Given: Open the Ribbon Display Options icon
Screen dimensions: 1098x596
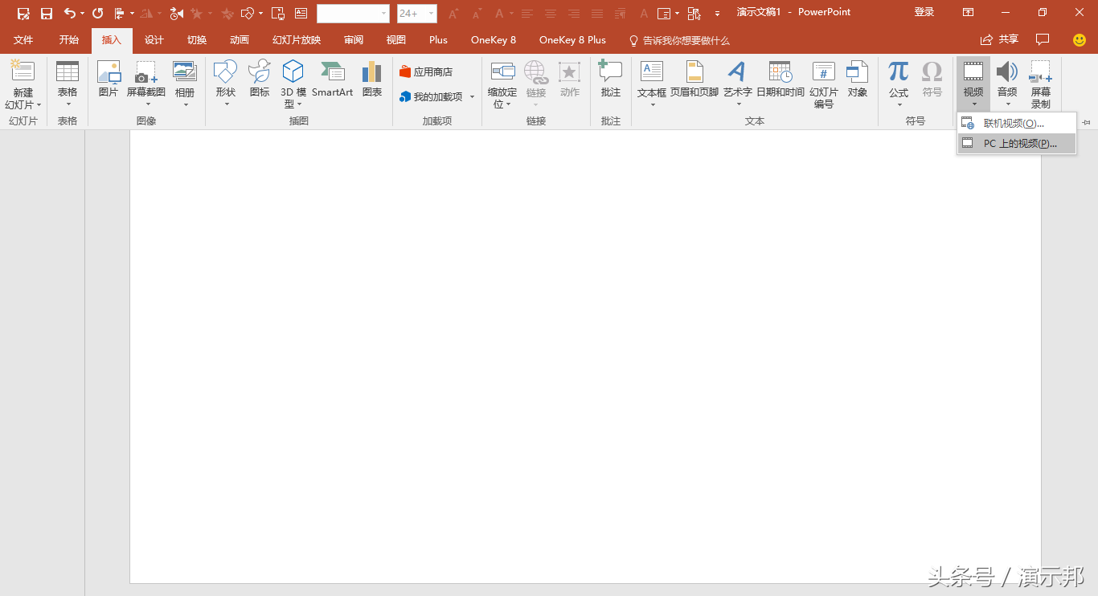Looking at the screenshot, I should [968, 13].
